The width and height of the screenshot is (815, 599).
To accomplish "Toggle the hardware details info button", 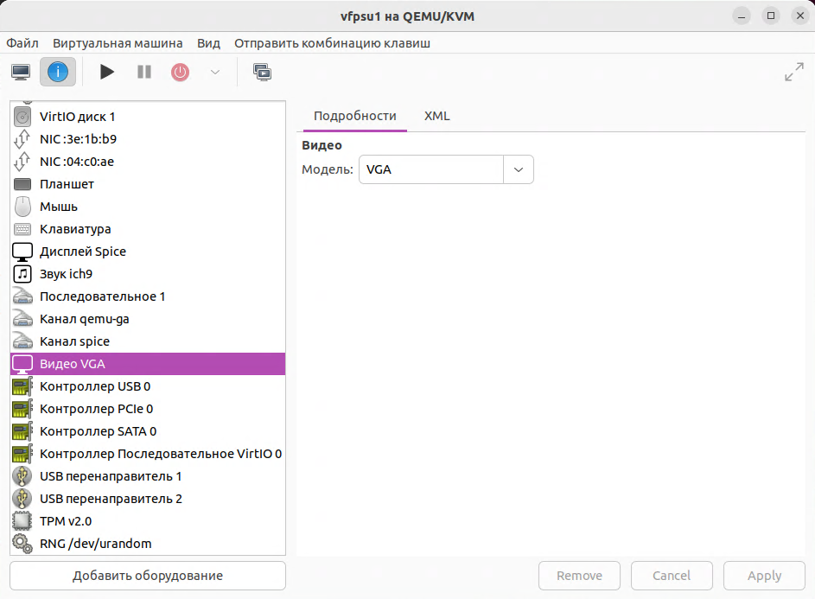I will tap(58, 72).
